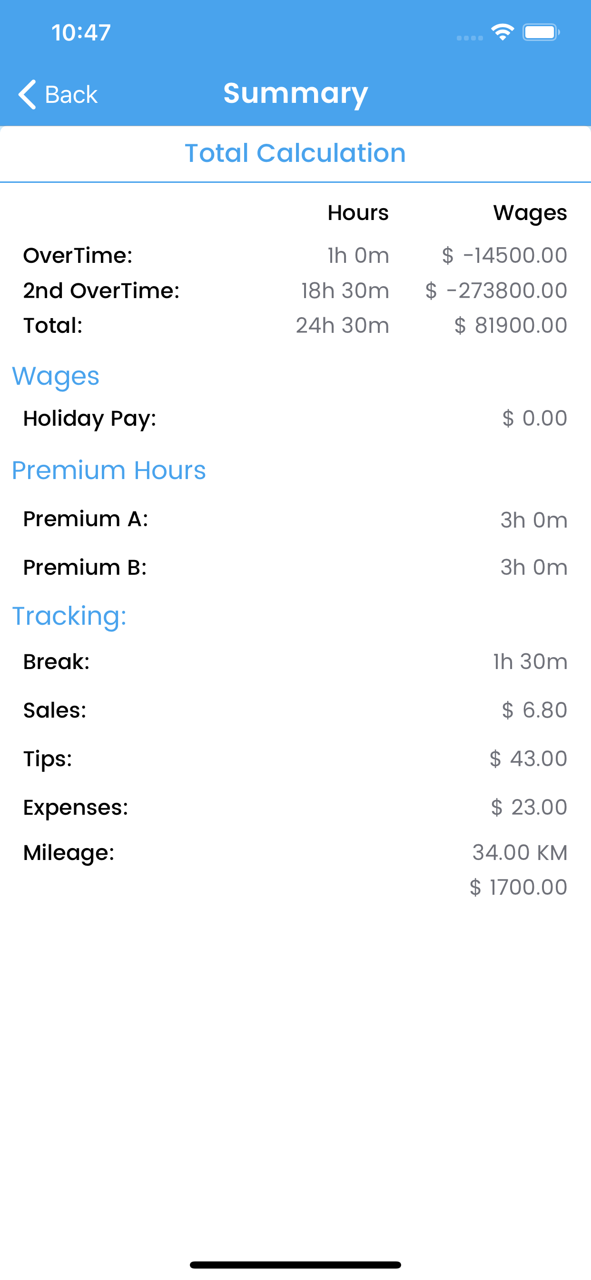Tap the Wi-Fi status icon
The width and height of the screenshot is (591, 1280).
[x=502, y=32]
